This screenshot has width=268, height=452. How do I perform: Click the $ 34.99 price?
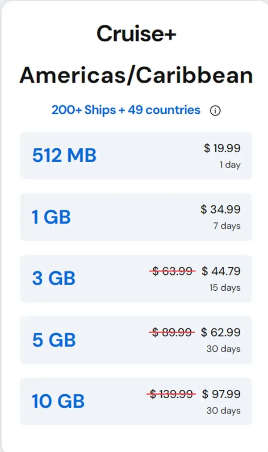point(221,209)
